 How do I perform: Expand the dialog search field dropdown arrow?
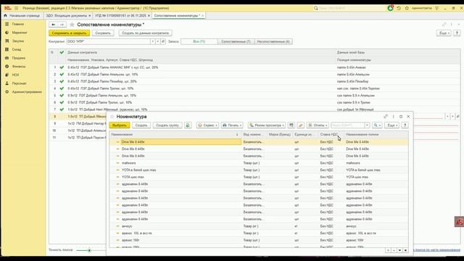coord(367,125)
